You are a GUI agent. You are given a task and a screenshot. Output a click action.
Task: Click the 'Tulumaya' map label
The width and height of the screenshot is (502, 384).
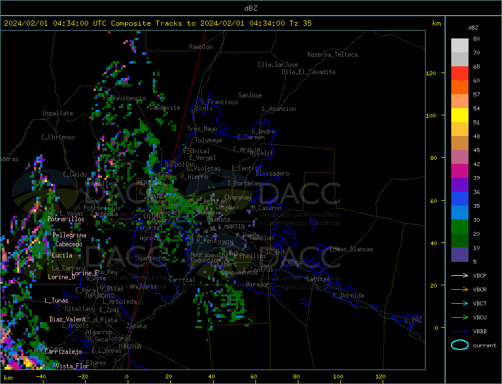click(x=209, y=140)
